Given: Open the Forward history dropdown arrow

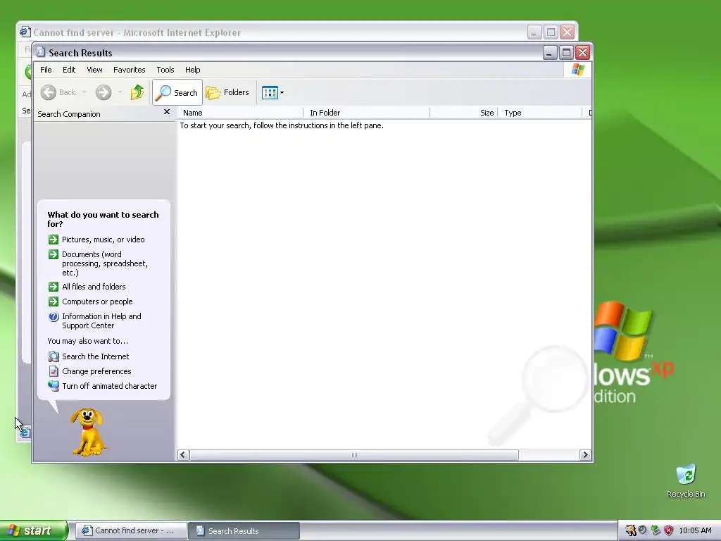Looking at the screenshot, I should click(120, 92).
